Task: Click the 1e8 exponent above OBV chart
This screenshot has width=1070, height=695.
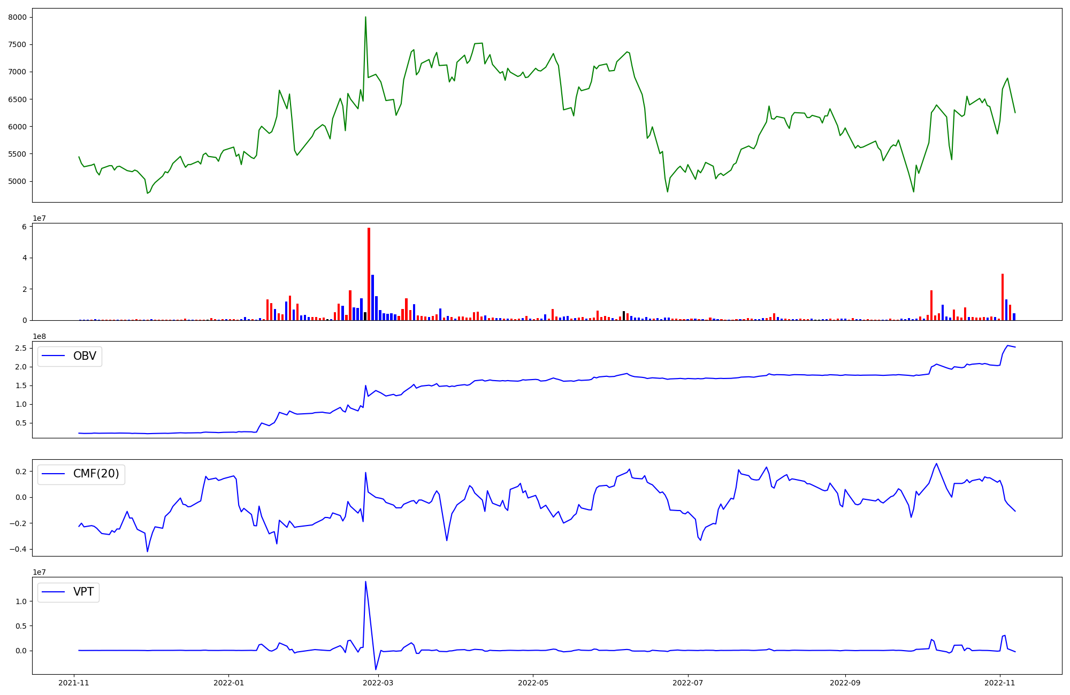Action: click(x=40, y=336)
